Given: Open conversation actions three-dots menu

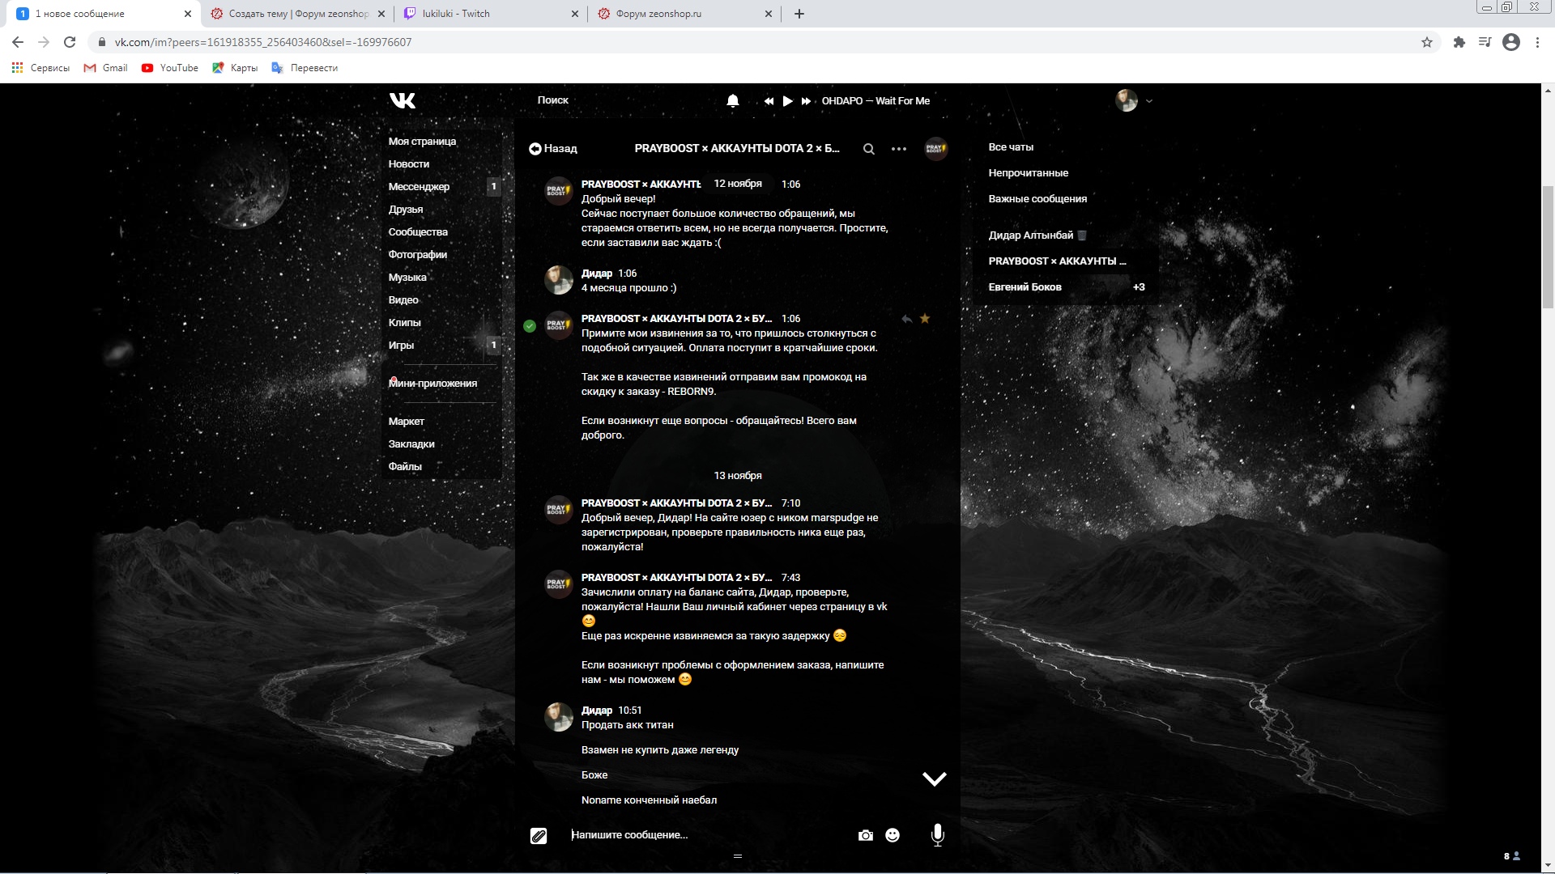Looking at the screenshot, I should (899, 149).
